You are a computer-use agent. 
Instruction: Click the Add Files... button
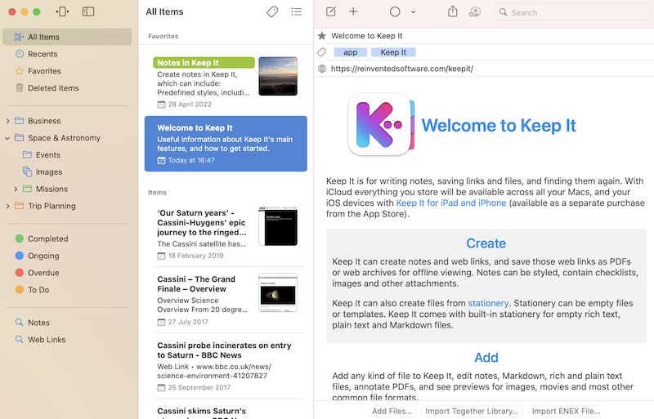click(x=392, y=411)
